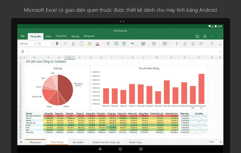Select the Thể loại pie chart
This screenshot has height=153, width=241.
tap(58, 88)
